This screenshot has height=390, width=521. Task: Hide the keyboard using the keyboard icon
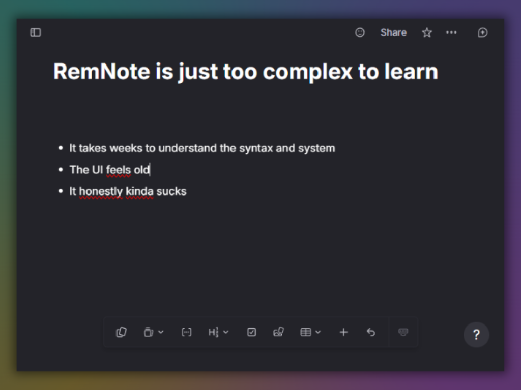pyautogui.click(x=403, y=332)
